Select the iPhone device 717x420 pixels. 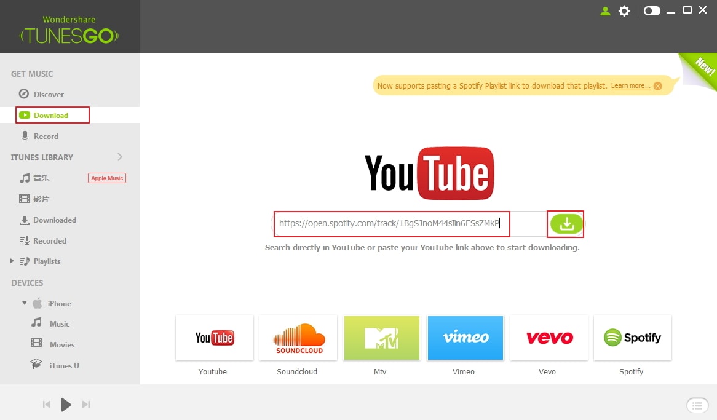coord(52,303)
